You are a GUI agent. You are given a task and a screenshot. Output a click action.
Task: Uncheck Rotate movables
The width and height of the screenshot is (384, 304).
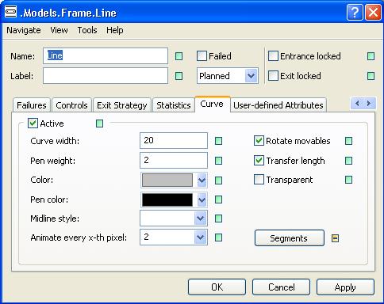259,141
